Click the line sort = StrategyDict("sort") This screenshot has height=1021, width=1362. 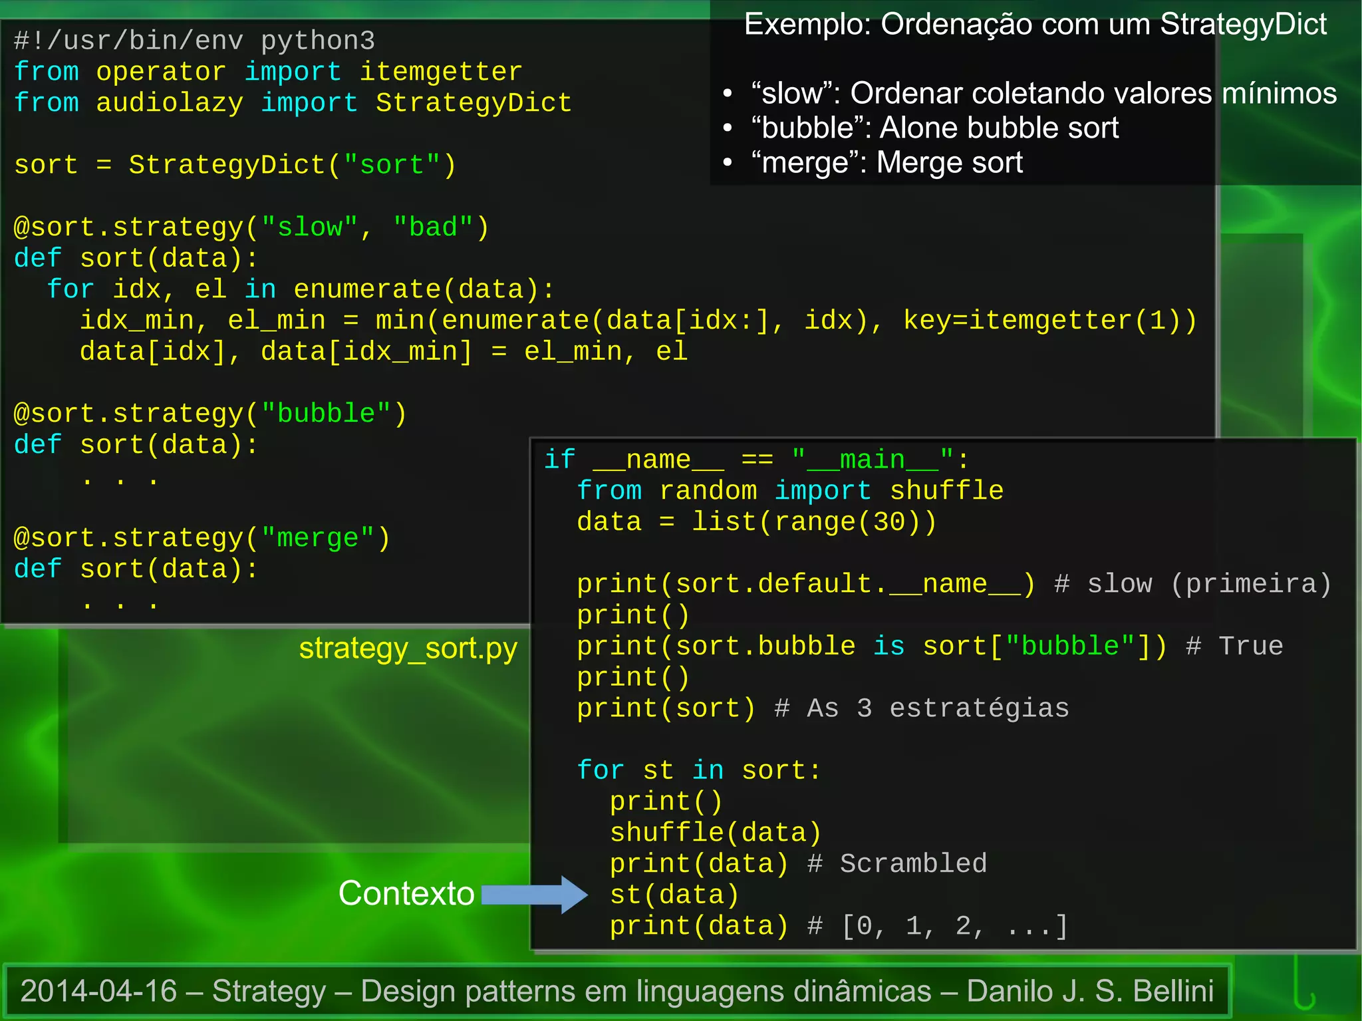coord(235,165)
